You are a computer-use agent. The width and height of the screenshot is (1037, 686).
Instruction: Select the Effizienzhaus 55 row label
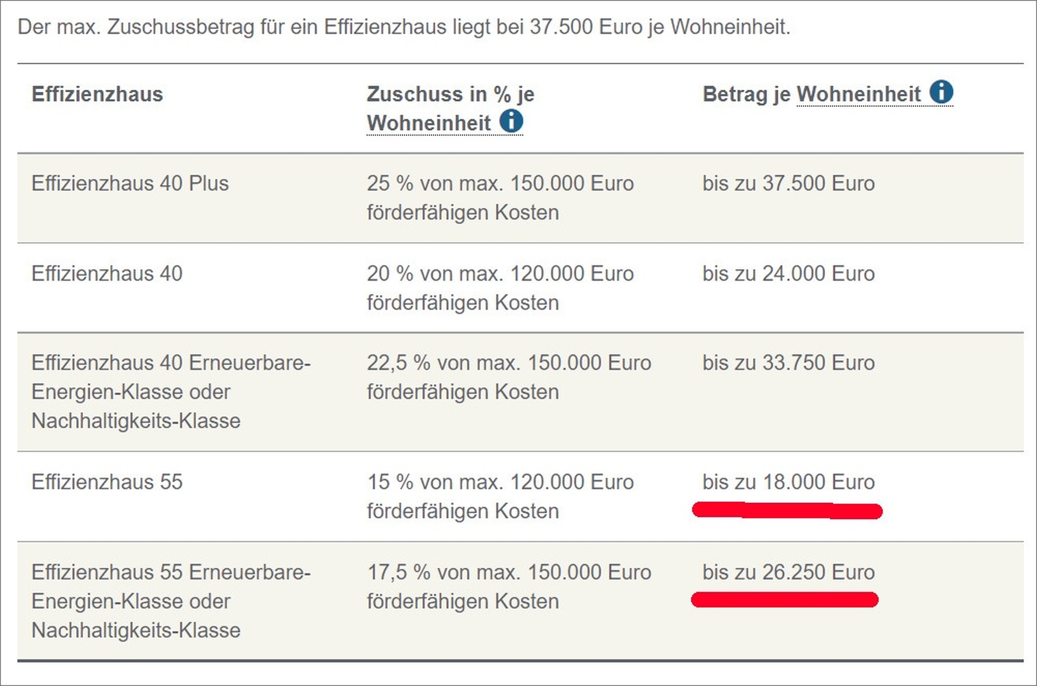click(x=107, y=482)
